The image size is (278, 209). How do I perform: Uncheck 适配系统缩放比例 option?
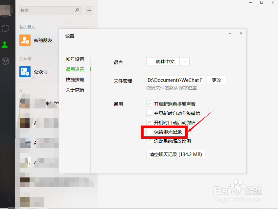(x=149, y=141)
